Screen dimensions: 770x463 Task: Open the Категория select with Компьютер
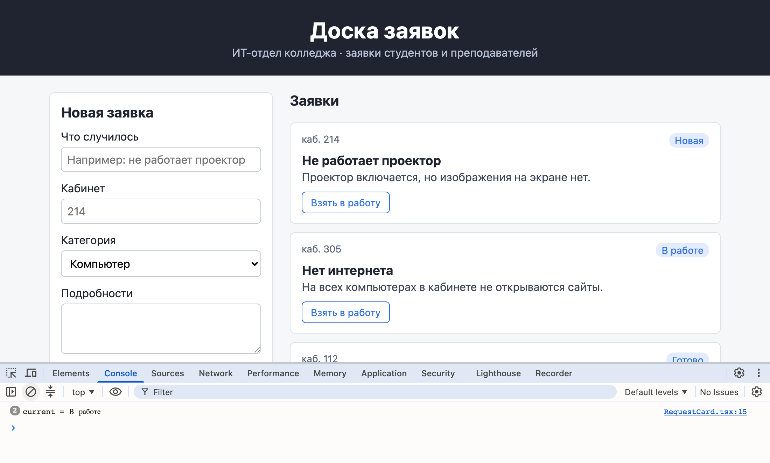click(161, 264)
